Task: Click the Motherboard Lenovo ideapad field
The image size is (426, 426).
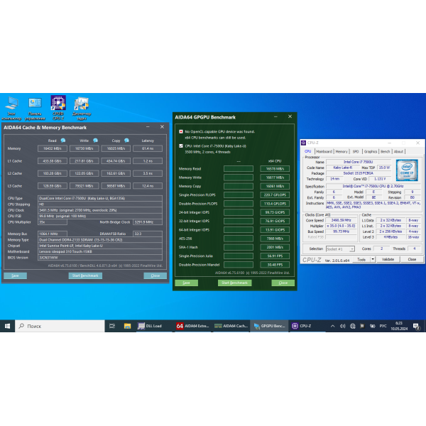Action: click(100, 251)
